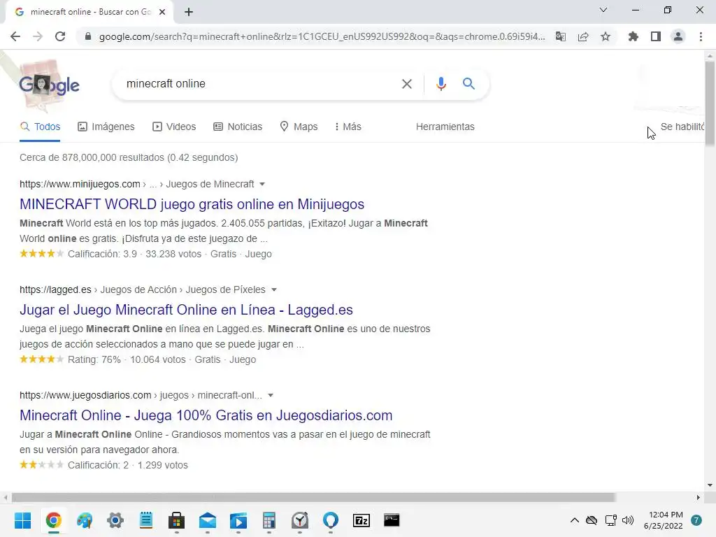
Task: Open Microsoft Store from the taskbar
Action: tap(177, 520)
